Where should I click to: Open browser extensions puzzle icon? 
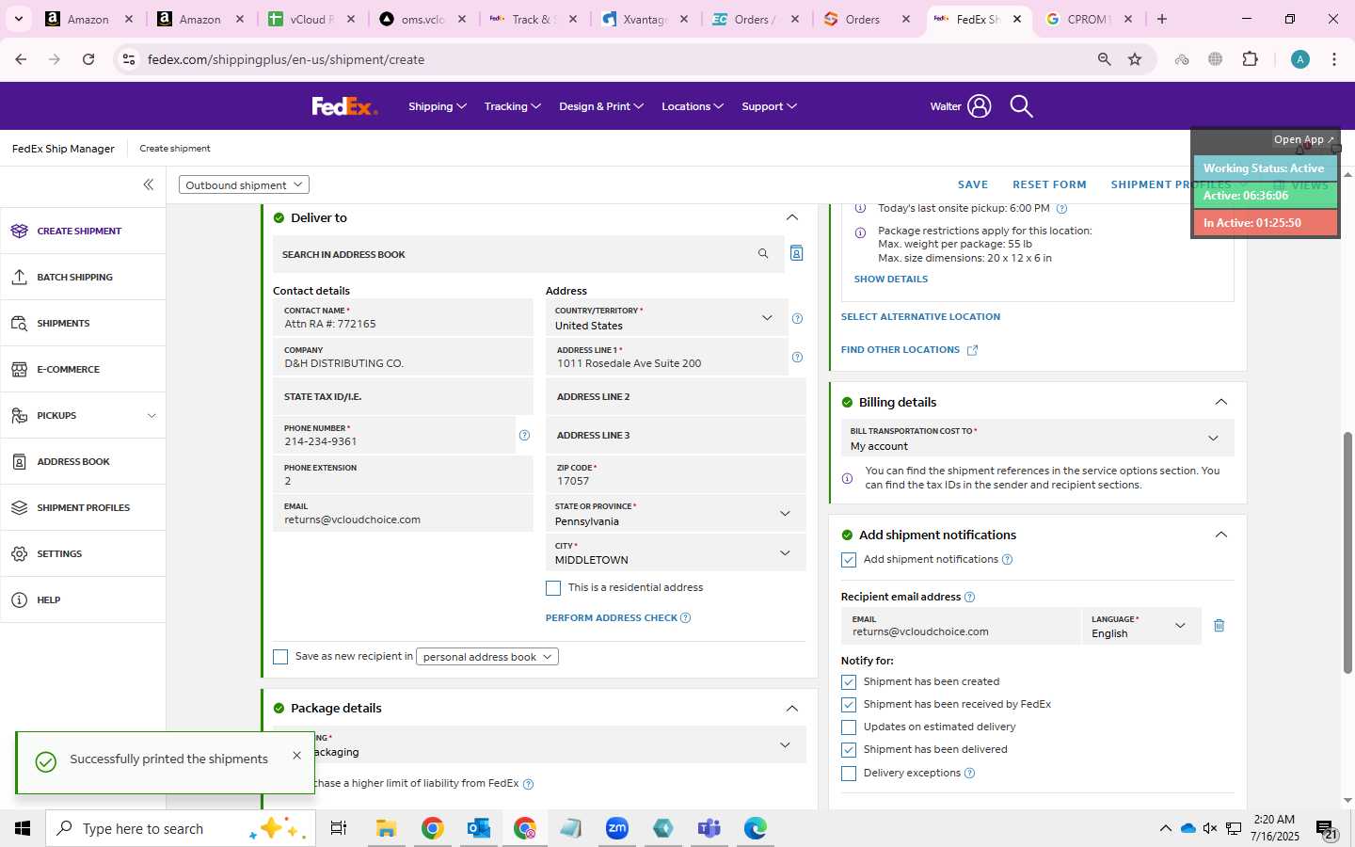pos(1250,59)
